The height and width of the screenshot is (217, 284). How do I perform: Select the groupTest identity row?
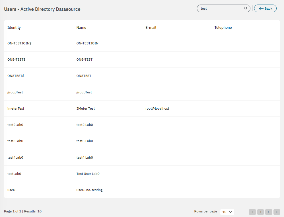tap(15, 92)
